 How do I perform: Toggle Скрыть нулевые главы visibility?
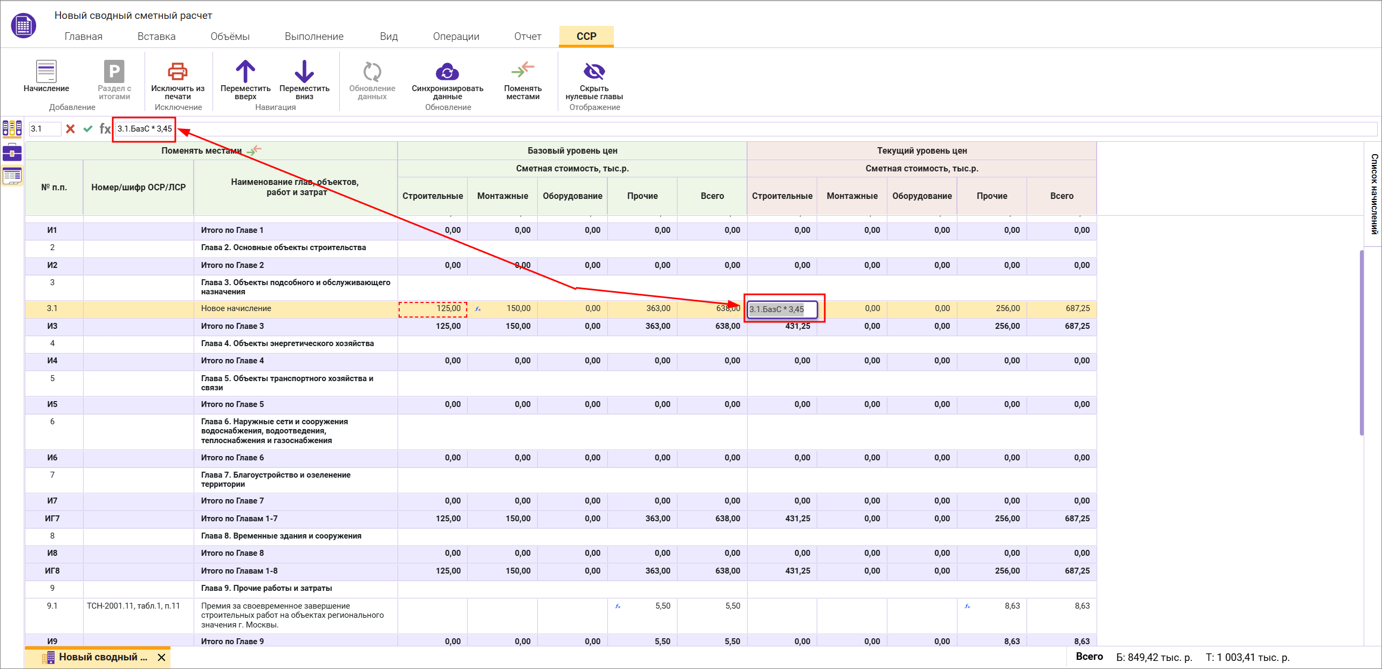point(594,72)
